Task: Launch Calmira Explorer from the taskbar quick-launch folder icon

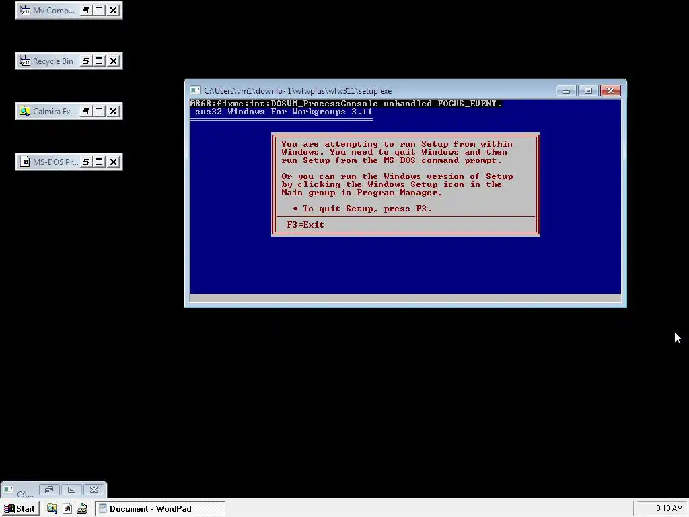Action: [x=52, y=509]
